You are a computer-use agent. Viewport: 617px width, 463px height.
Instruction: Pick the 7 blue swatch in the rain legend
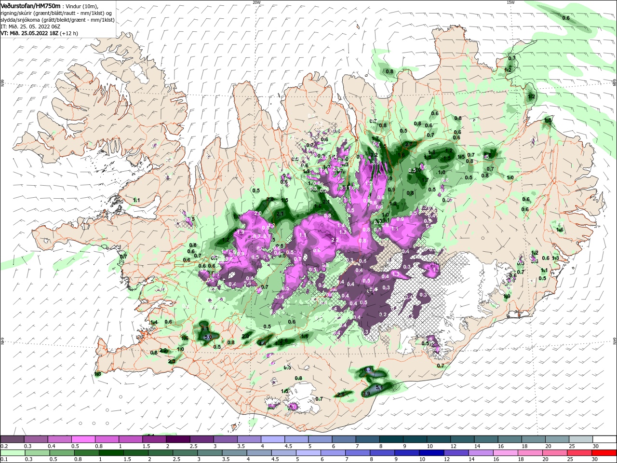point(359,452)
